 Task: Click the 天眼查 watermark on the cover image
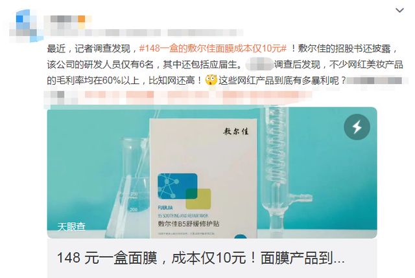71,226
